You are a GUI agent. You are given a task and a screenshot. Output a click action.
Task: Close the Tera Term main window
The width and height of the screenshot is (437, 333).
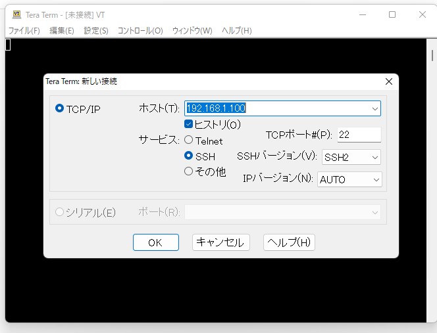click(423, 14)
